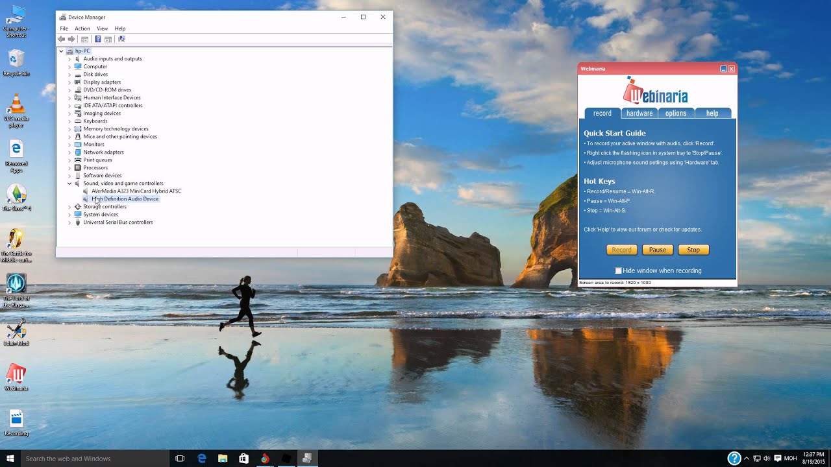
Task: Click Scan for hardware changes toolbar icon
Action: click(121, 39)
